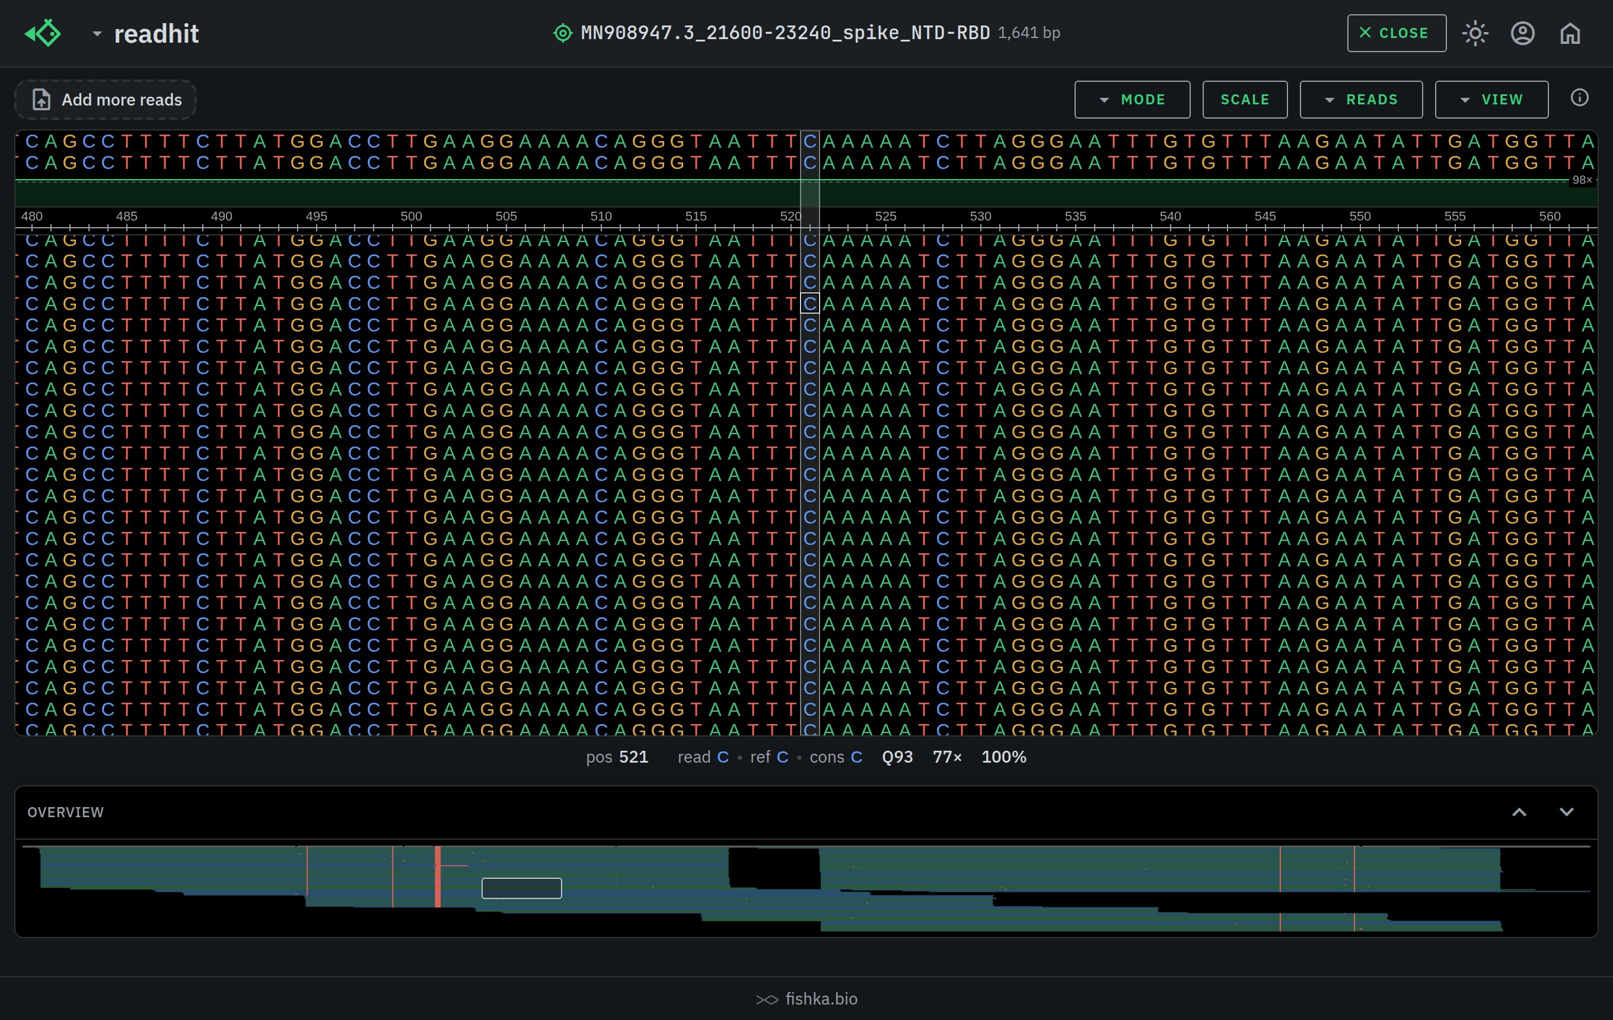This screenshot has height=1020, width=1613.
Task: Click the 98× coverage depth label
Action: pos(1582,180)
